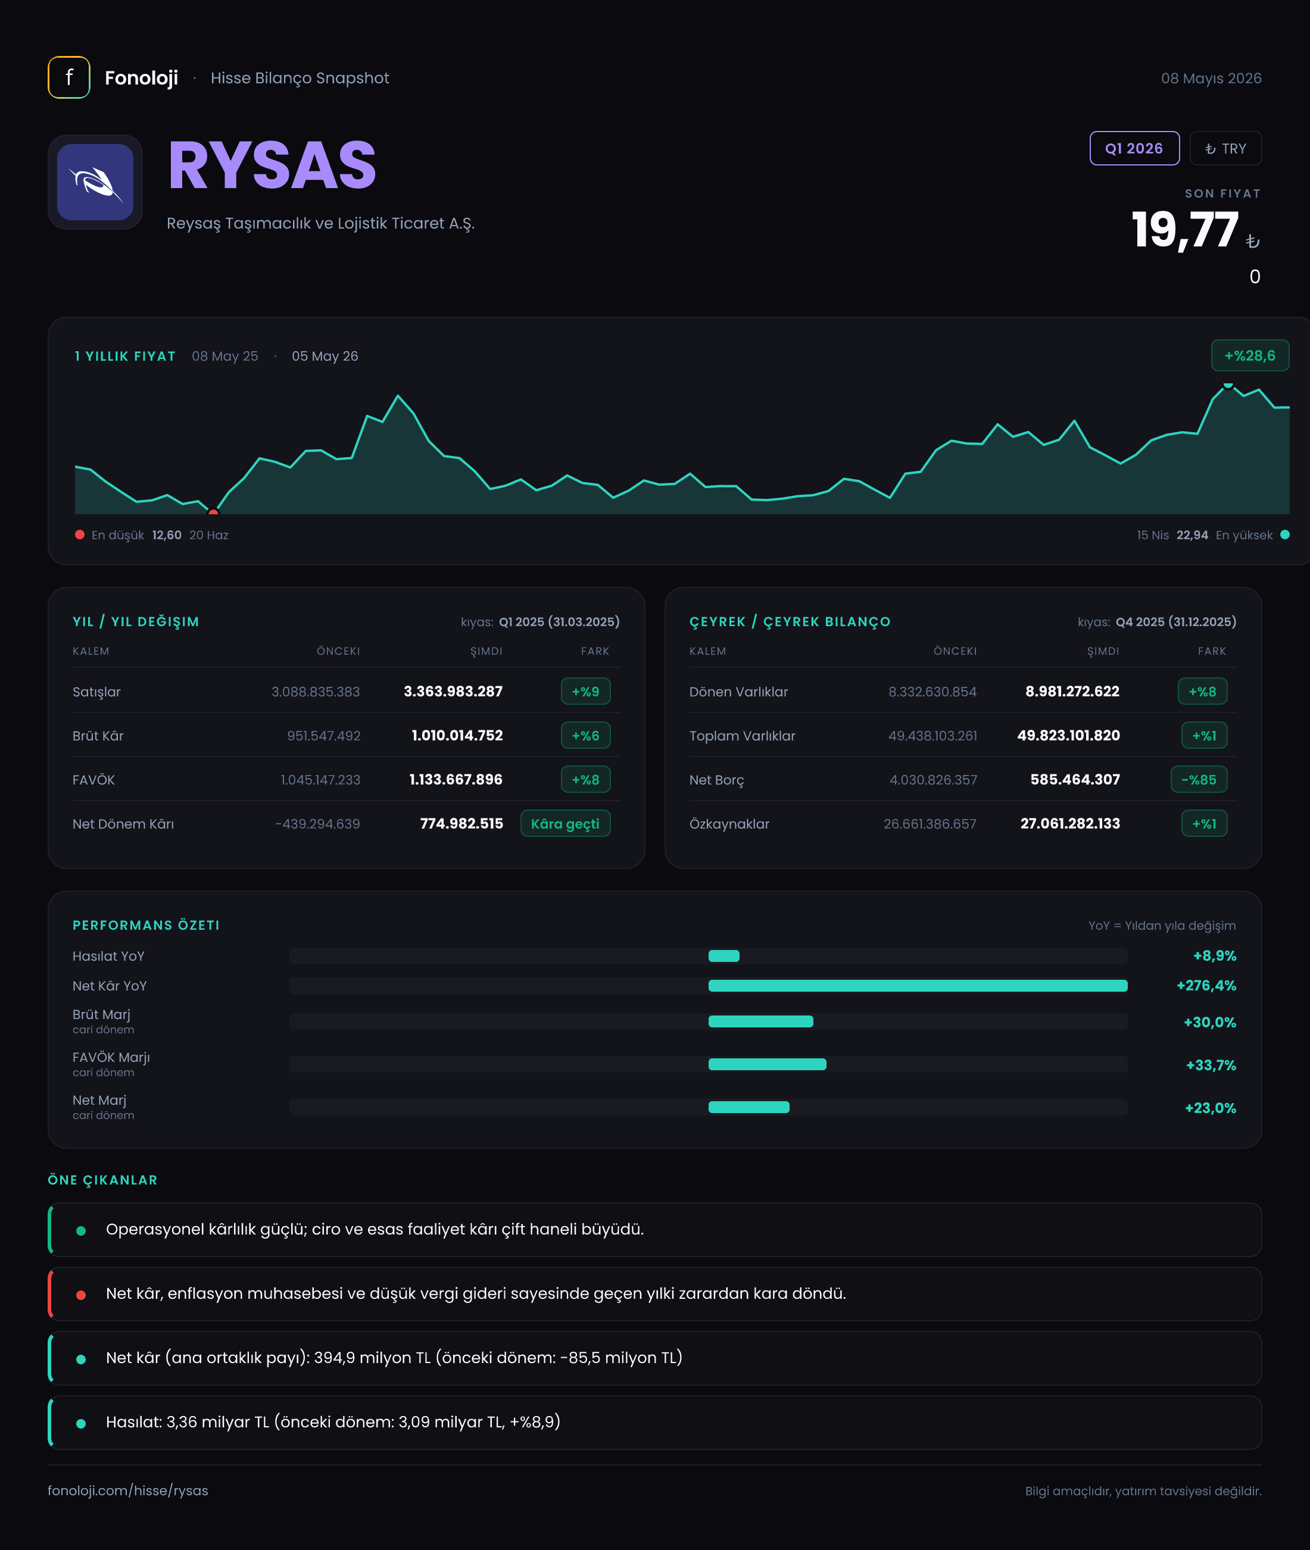Click the Toplam Varlıklar value 49.823.101.820

1069,735
